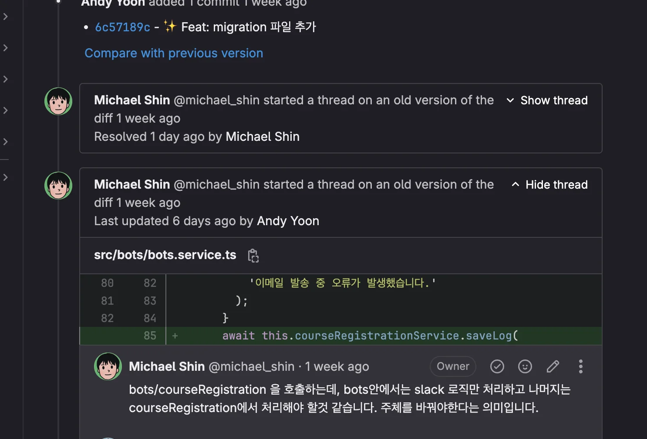Click the topmost chevron in the left sidebar

pyautogui.click(x=6, y=17)
